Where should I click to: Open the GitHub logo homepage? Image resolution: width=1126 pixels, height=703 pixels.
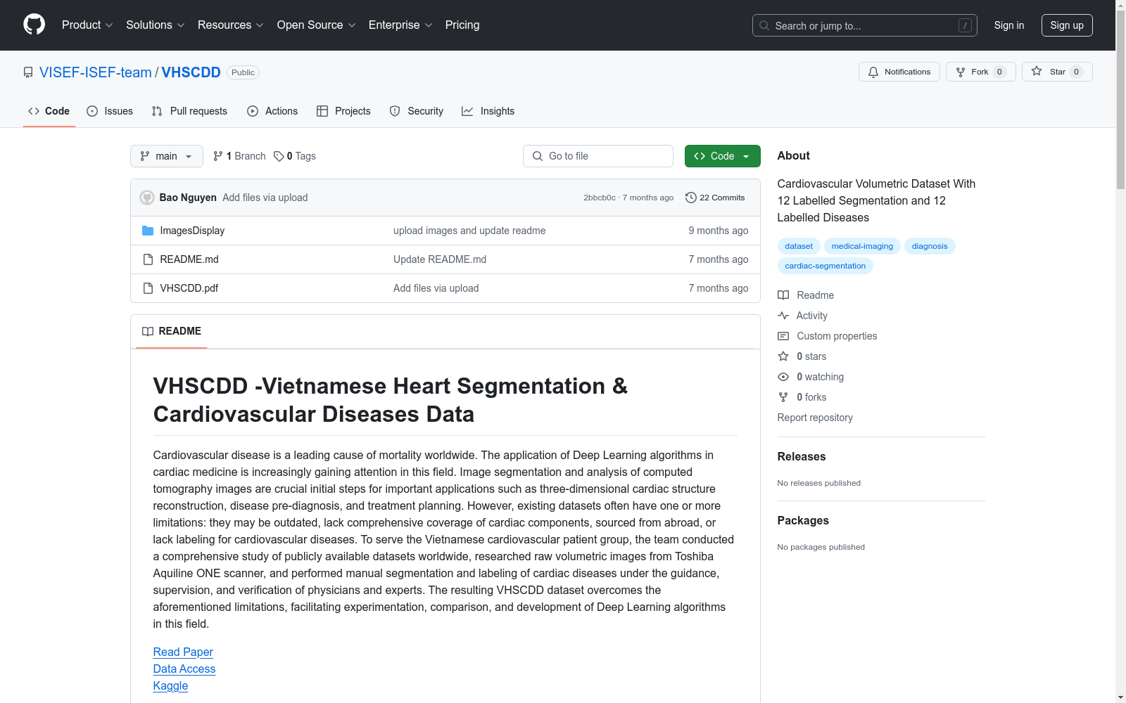coord(34,25)
